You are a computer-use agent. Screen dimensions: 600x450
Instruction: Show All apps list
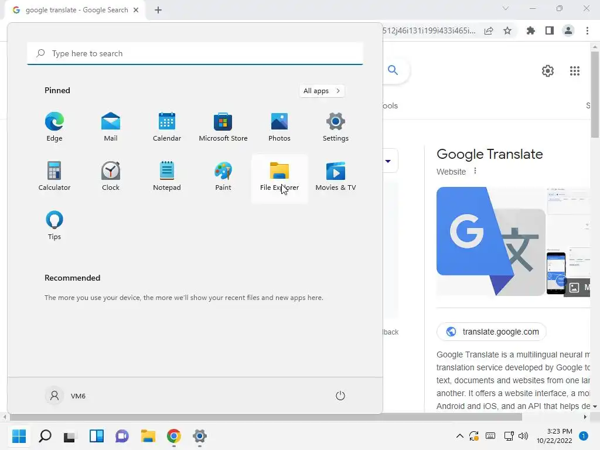(x=322, y=91)
